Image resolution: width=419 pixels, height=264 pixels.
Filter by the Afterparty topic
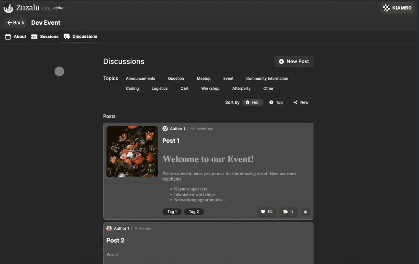pos(241,89)
